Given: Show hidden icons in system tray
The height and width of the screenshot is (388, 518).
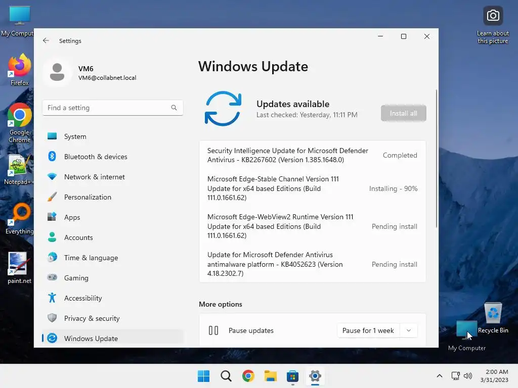Looking at the screenshot, I should pos(440,376).
